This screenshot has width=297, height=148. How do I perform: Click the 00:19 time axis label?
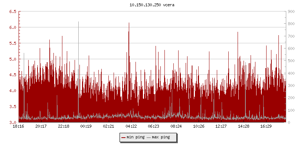click(86, 127)
